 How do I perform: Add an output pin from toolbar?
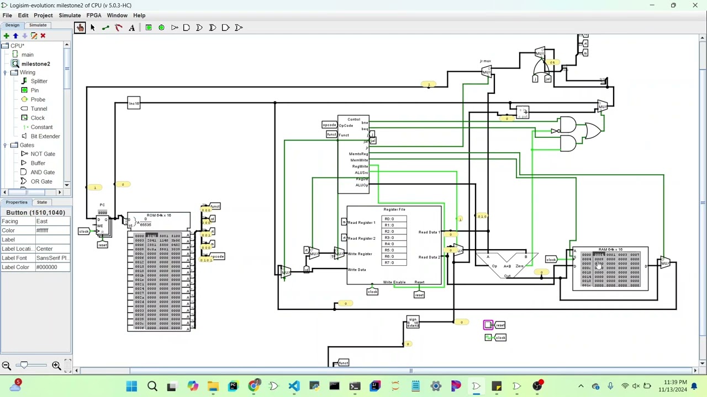tap(161, 28)
